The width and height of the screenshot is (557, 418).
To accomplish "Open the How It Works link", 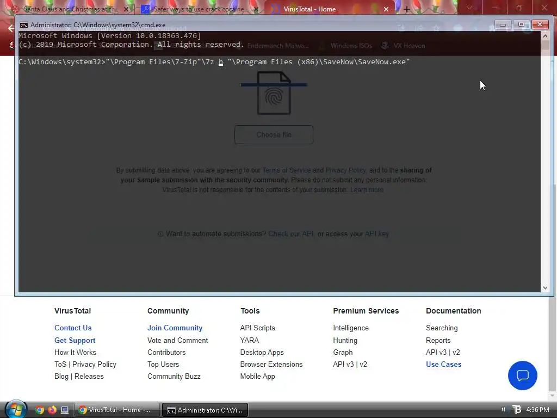I will point(75,352).
